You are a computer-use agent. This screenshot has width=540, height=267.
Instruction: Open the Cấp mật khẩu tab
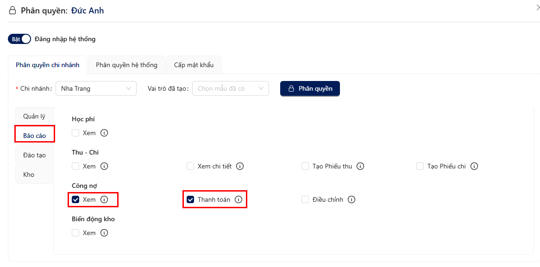click(x=194, y=65)
